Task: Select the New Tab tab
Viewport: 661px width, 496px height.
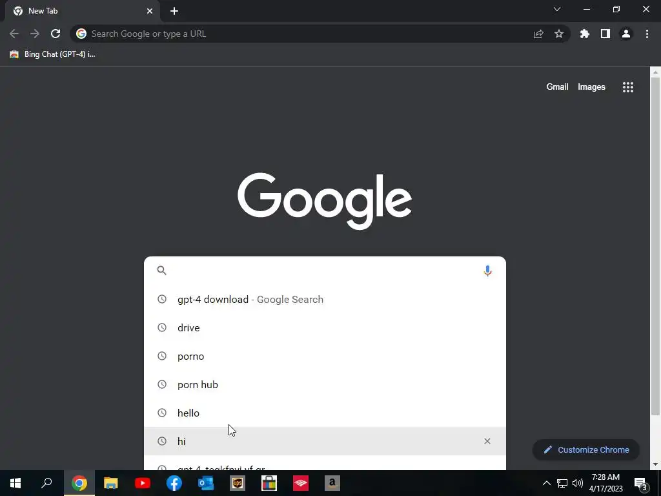Action: tap(83, 11)
